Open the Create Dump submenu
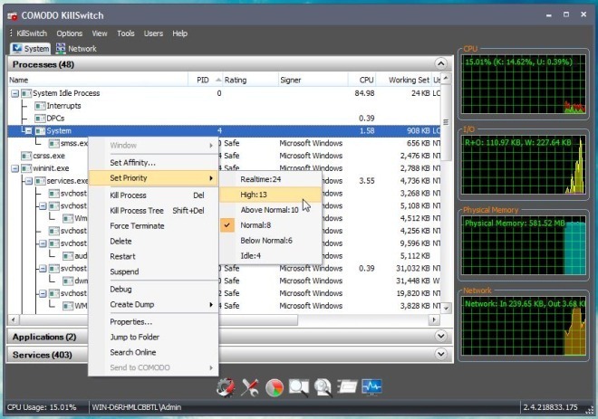 pyautogui.click(x=153, y=304)
